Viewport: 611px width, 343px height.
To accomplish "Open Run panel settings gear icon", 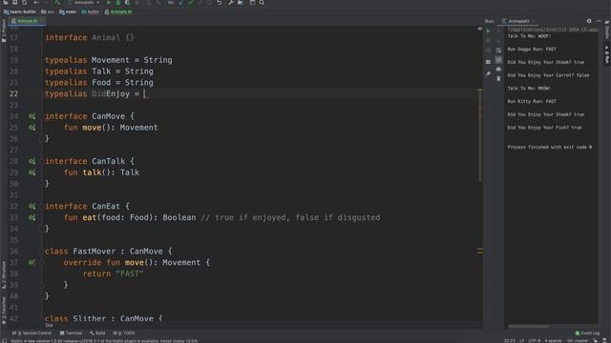I will pos(589,21).
